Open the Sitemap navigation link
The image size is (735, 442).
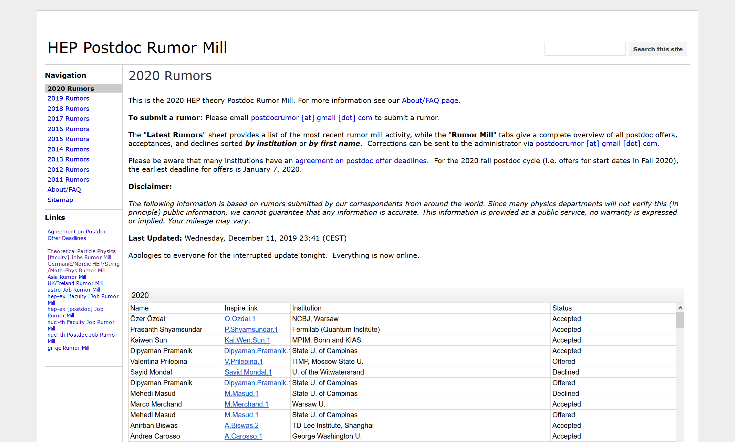click(x=60, y=200)
